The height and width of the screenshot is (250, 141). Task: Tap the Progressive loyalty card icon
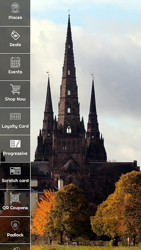tap(15, 144)
